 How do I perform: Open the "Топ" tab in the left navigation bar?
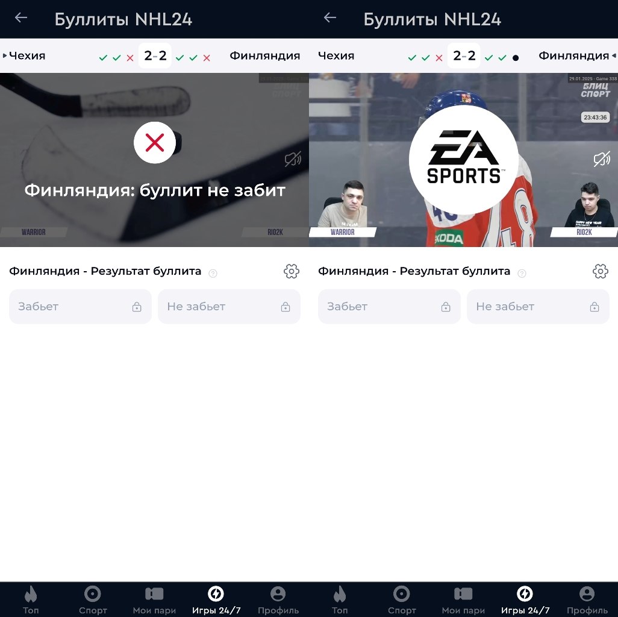[x=31, y=600]
